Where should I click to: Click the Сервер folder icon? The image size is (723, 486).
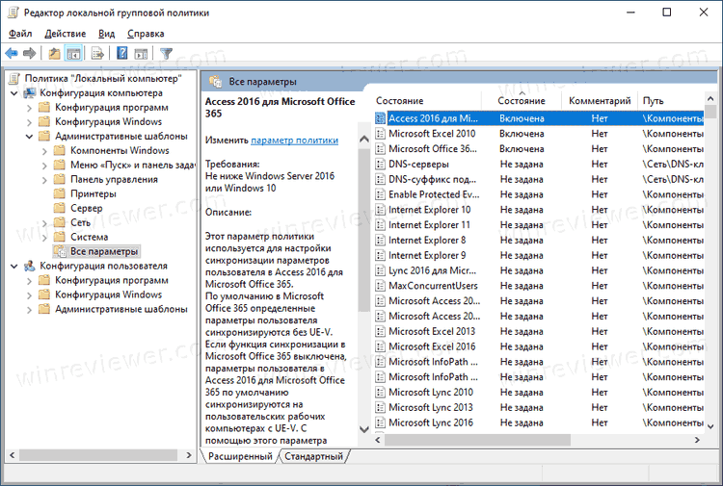[x=60, y=208]
